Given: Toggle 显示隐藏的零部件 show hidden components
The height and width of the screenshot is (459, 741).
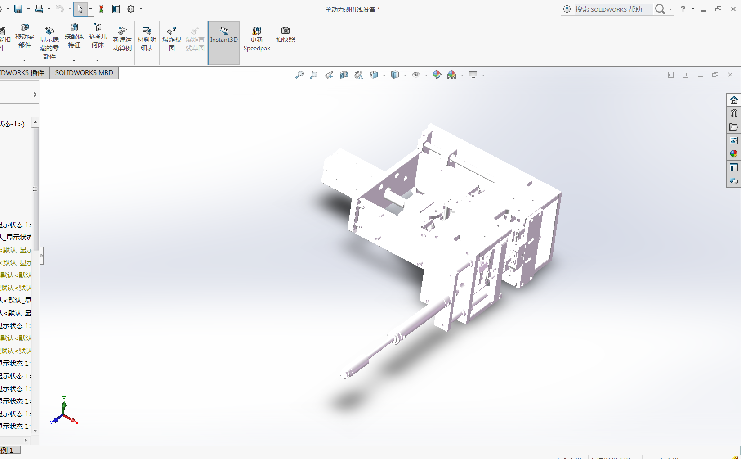Looking at the screenshot, I should (49, 43).
